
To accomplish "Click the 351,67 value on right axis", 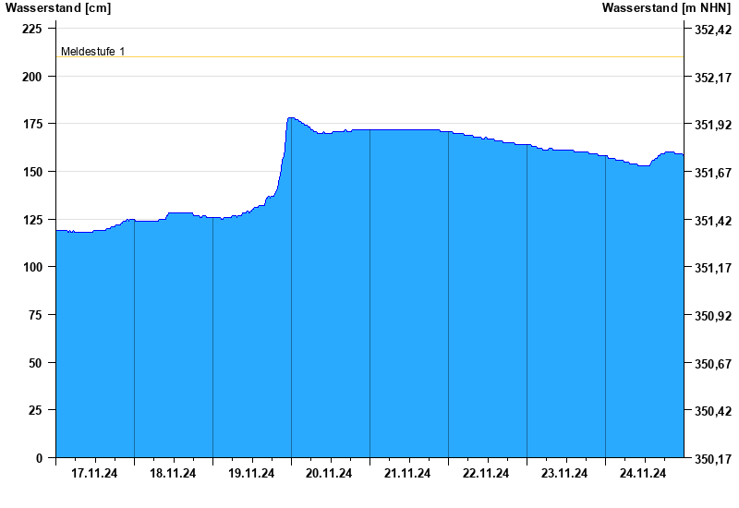I will pos(713,173).
